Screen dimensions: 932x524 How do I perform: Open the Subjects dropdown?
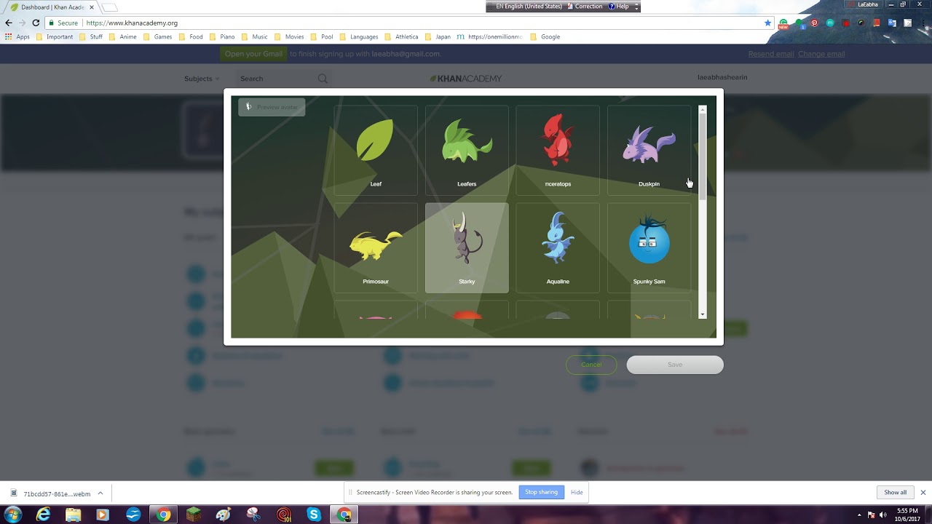coord(202,79)
